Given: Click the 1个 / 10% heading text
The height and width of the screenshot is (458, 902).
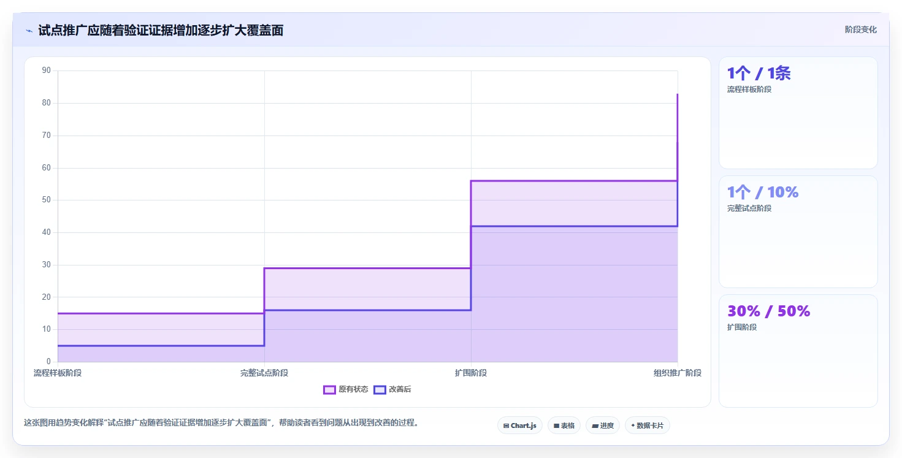Looking at the screenshot, I should coord(763,192).
